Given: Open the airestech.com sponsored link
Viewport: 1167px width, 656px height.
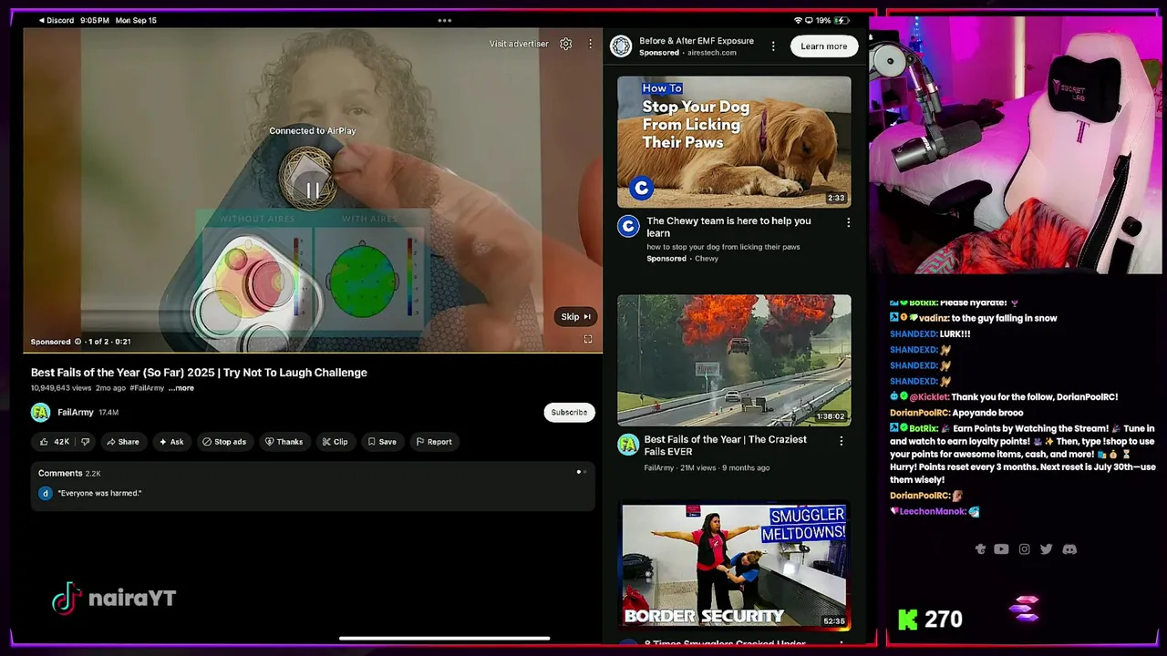Looking at the screenshot, I should (x=711, y=53).
